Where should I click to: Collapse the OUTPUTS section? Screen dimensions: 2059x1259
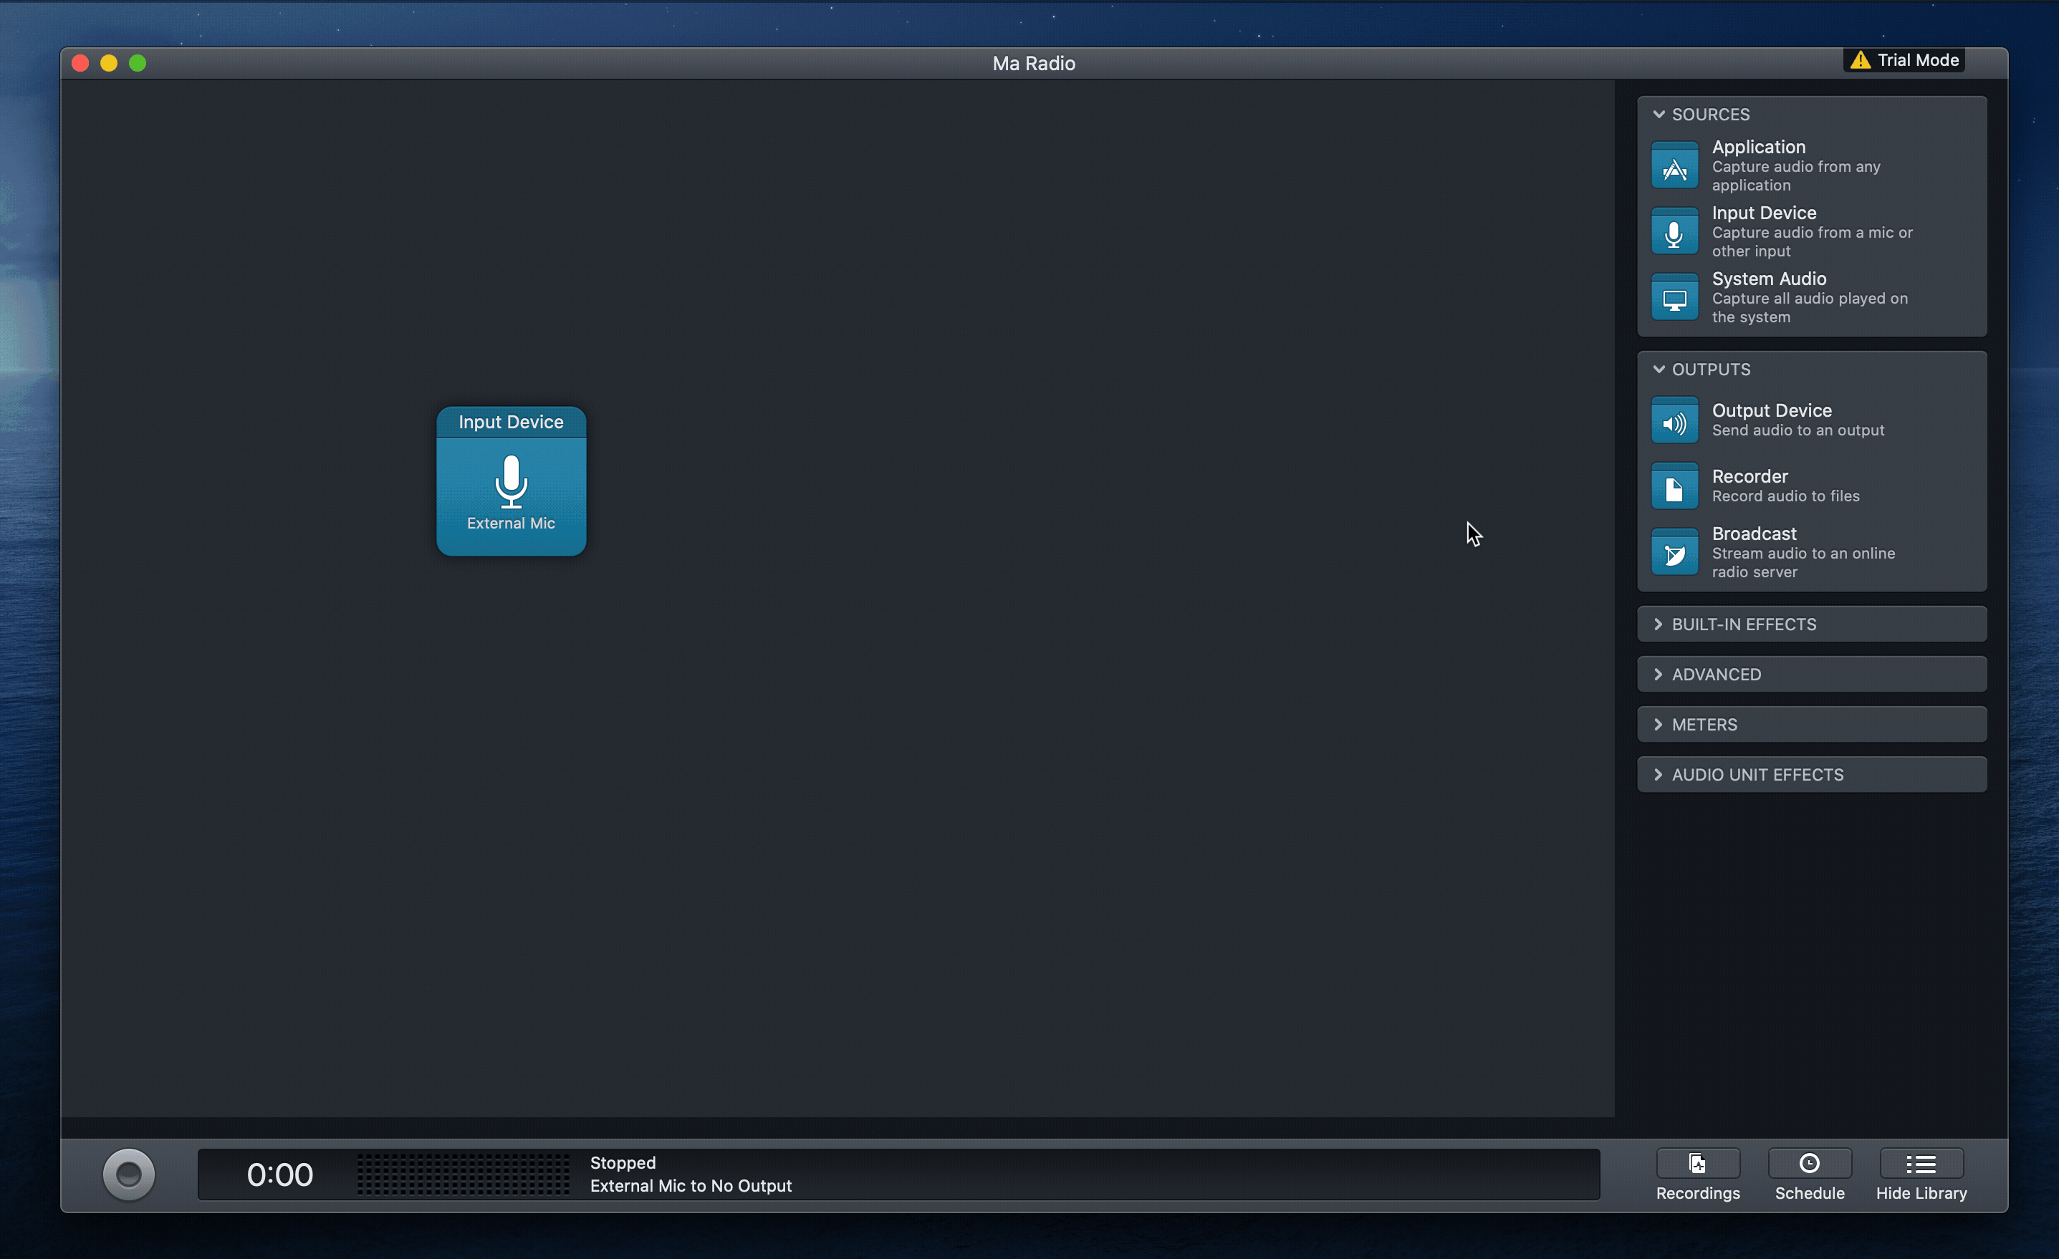1659,370
